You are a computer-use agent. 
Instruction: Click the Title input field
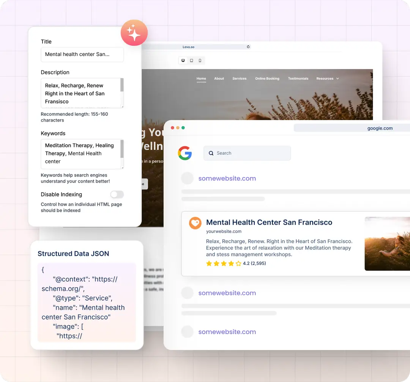(82, 54)
